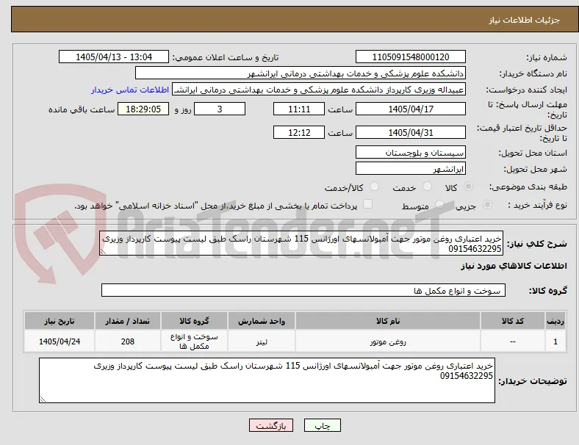Click the گروه کالا field سوخت و انواع مکمل ها
This screenshot has width=579, height=445.
click(303, 290)
